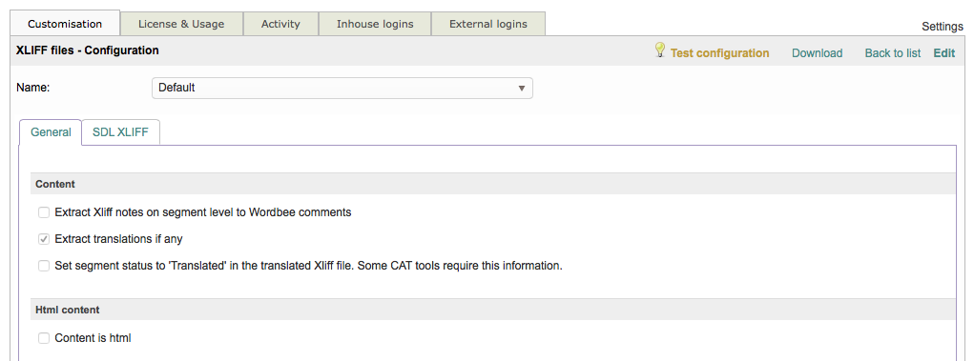
Task: Open the Activity tab
Action: click(x=280, y=24)
